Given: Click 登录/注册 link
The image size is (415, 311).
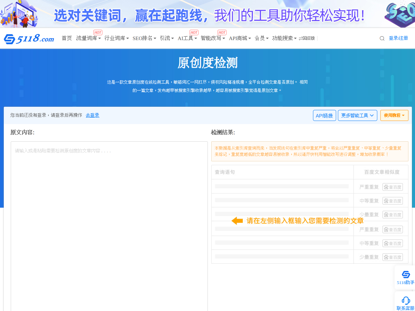Looking at the screenshot, I should 398,38.
